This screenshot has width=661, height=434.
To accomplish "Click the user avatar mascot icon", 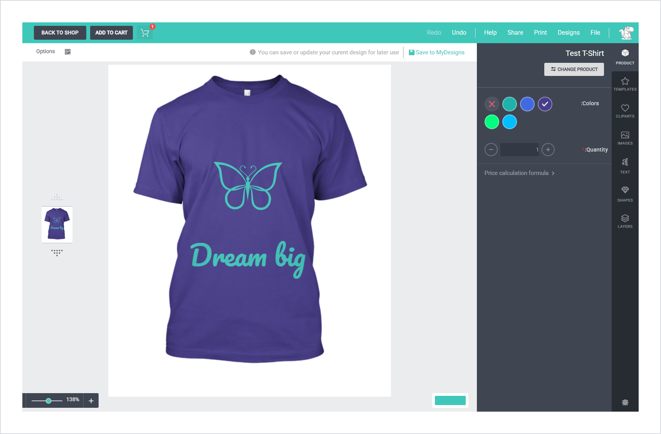I will (x=626, y=33).
